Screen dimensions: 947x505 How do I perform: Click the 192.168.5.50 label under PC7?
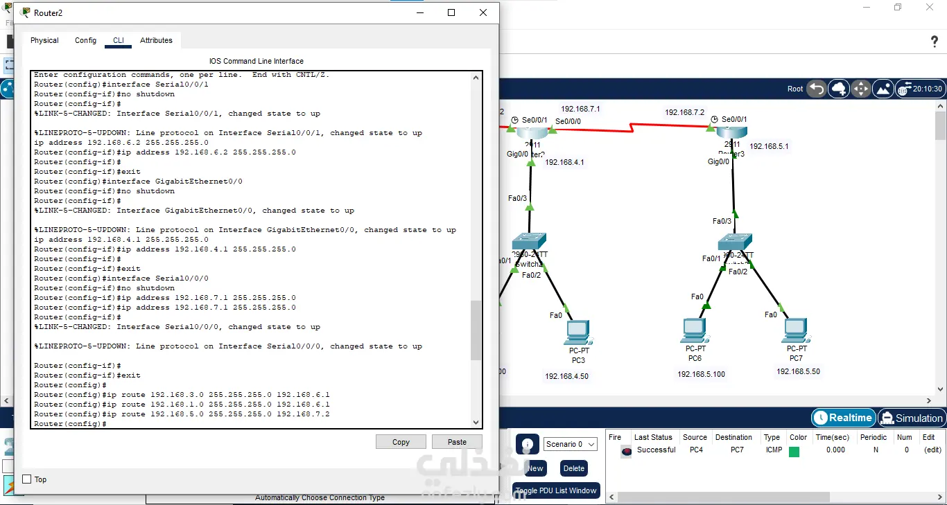click(798, 371)
